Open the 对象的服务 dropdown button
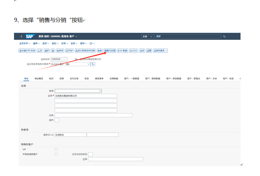 (160, 50)
